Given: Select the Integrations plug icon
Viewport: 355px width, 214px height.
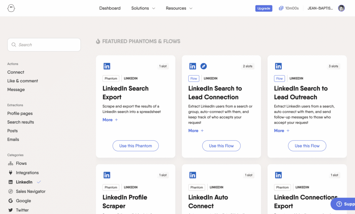Looking at the screenshot, I should pyautogui.click(x=10, y=173).
